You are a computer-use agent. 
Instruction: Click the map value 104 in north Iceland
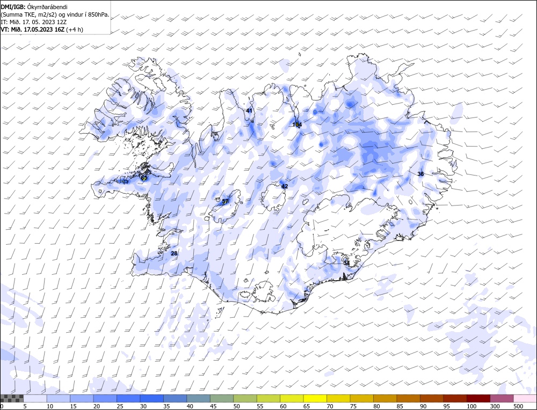pyautogui.click(x=297, y=125)
